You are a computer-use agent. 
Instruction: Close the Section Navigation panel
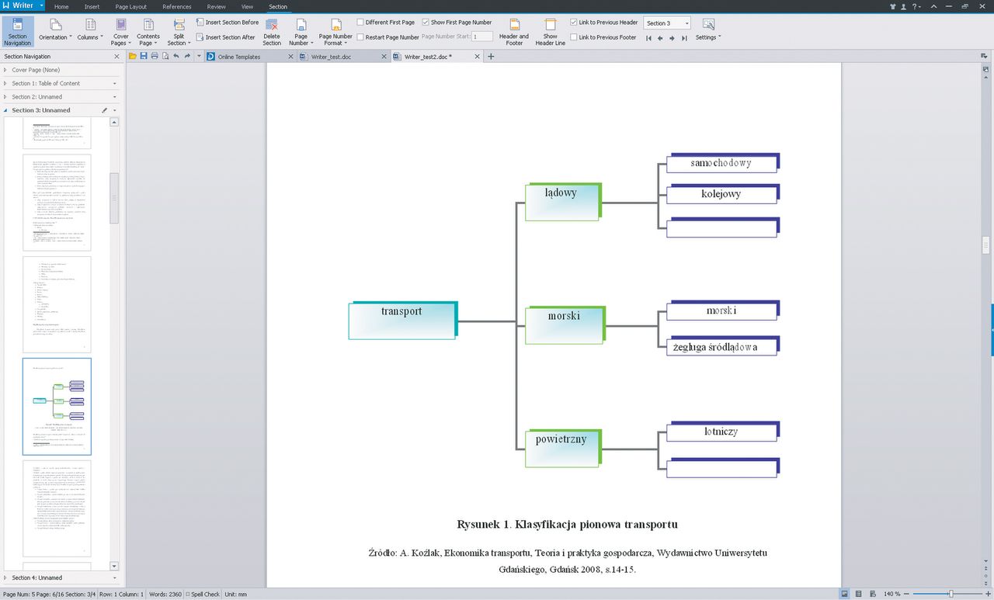click(117, 57)
